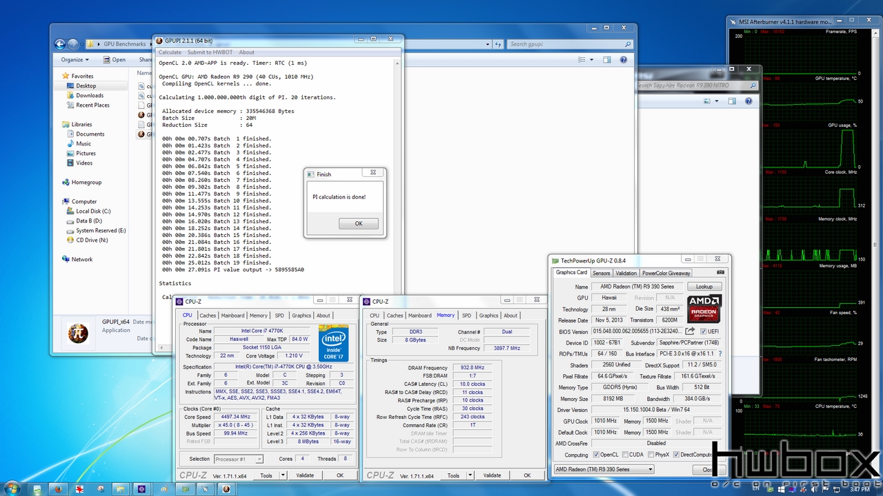Select Desktop under Favorites
The width and height of the screenshot is (883, 496).
pos(86,86)
